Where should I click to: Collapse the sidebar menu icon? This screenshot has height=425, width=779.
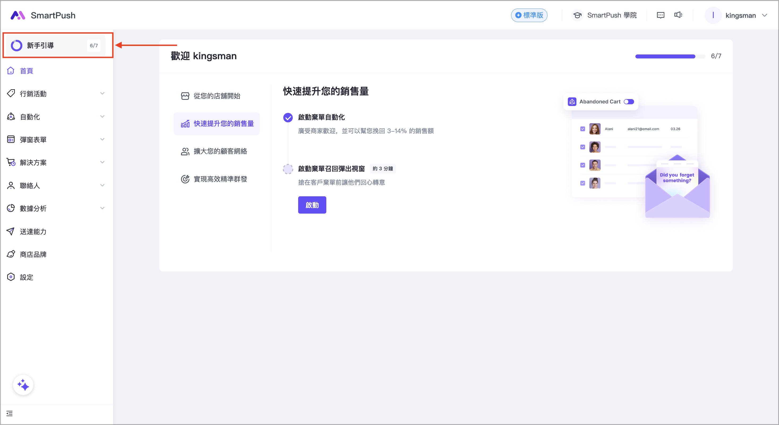pos(9,414)
